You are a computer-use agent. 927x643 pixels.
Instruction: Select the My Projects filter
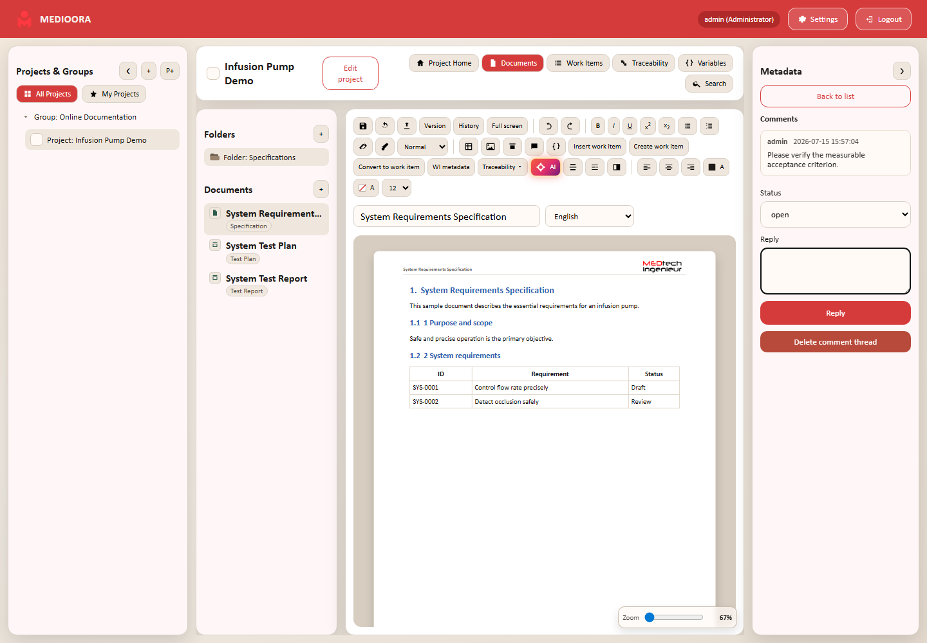click(x=114, y=94)
